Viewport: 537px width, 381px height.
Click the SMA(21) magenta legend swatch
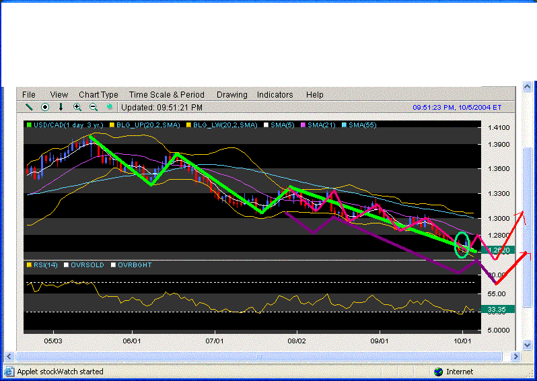click(x=303, y=125)
